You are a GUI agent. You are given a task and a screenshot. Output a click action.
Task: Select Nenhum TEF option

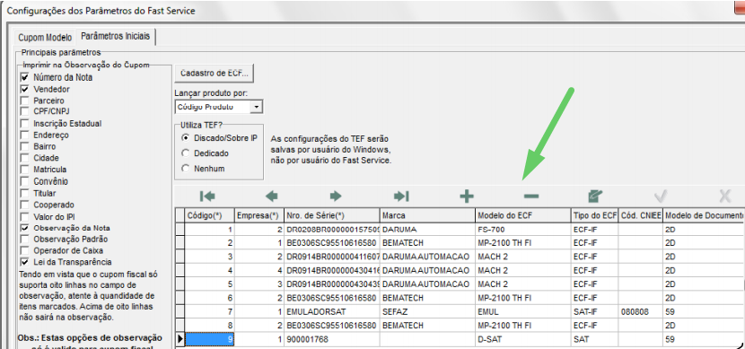point(186,169)
